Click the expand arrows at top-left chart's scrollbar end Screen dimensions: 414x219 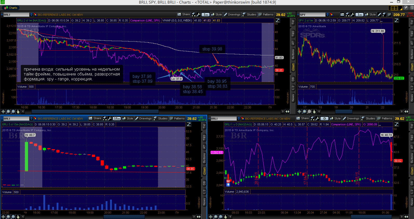[287, 111]
